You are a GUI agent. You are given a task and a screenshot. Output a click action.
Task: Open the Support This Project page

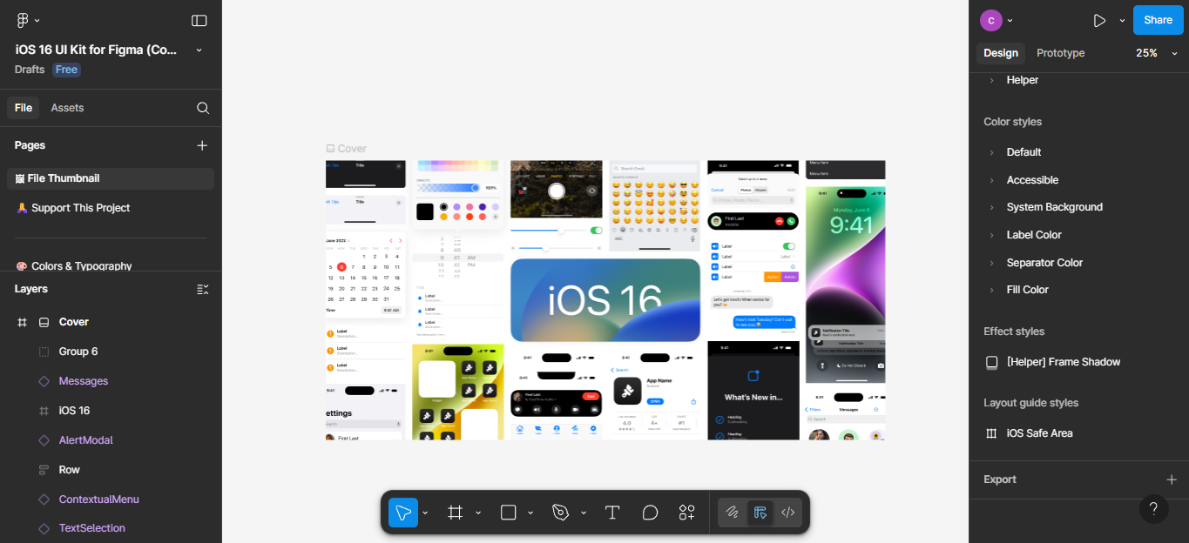pos(111,208)
